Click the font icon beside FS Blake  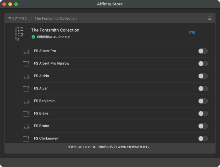[26, 114]
